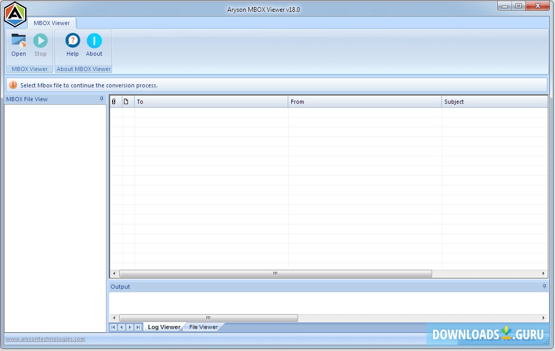Click the previous record navigation arrow
The height and width of the screenshot is (351, 555).
[x=121, y=327]
